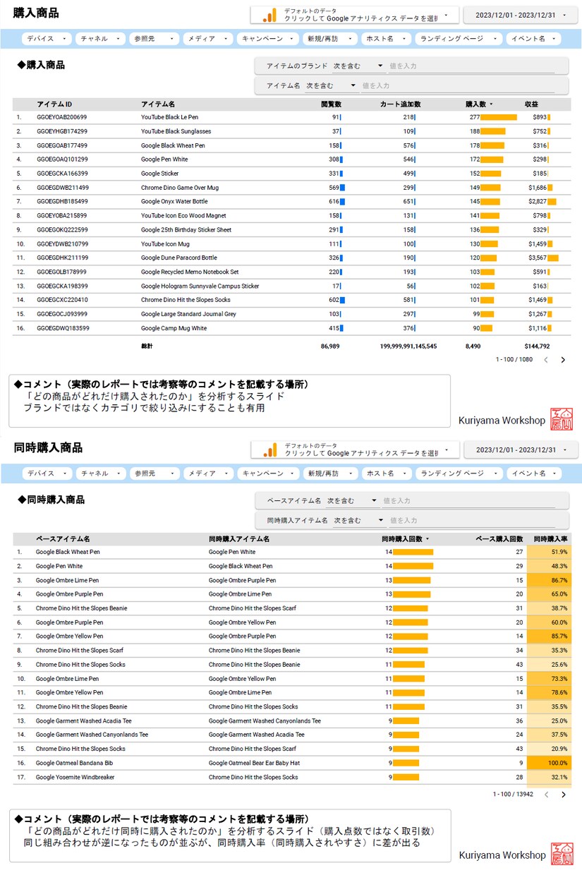Open 新規/再訪 filter in 購入商品 section
The width and height of the screenshot is (582, 875).
[x=329, y=39]
